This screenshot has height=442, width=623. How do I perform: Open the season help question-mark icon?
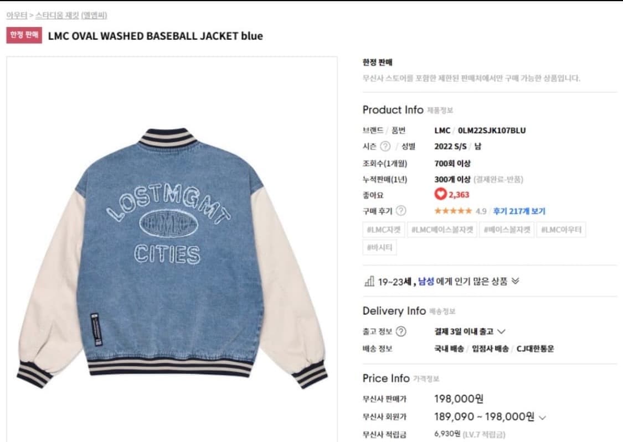click(x=385, y=147)
